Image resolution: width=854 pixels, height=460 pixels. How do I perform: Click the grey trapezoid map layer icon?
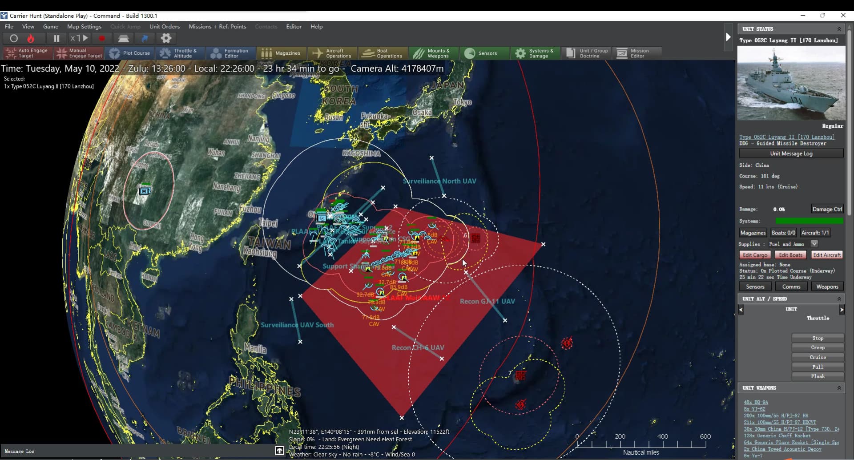[x=123, y=38]
